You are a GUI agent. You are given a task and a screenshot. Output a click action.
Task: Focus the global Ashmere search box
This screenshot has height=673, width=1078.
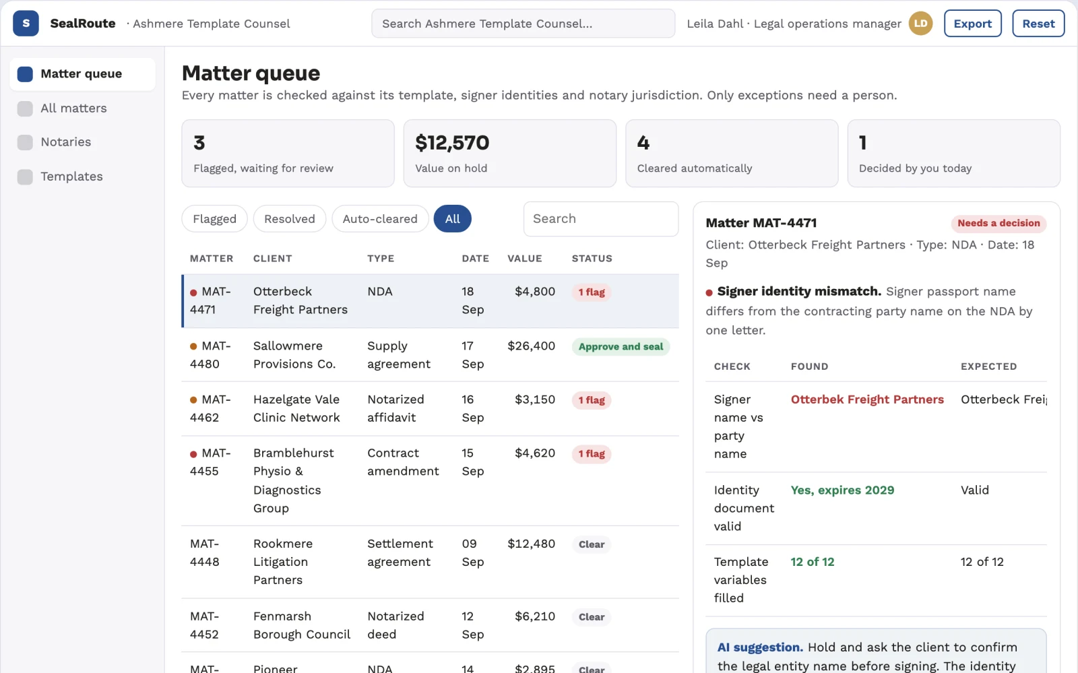523,24
